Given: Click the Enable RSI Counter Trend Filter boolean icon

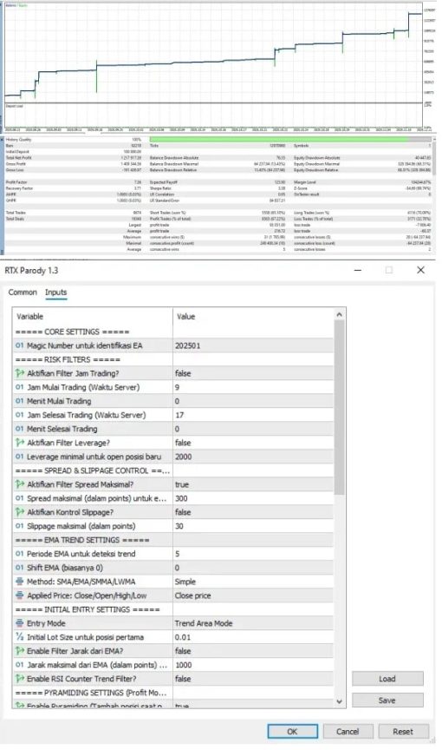Looking at the screenshot, I should 20,678.
